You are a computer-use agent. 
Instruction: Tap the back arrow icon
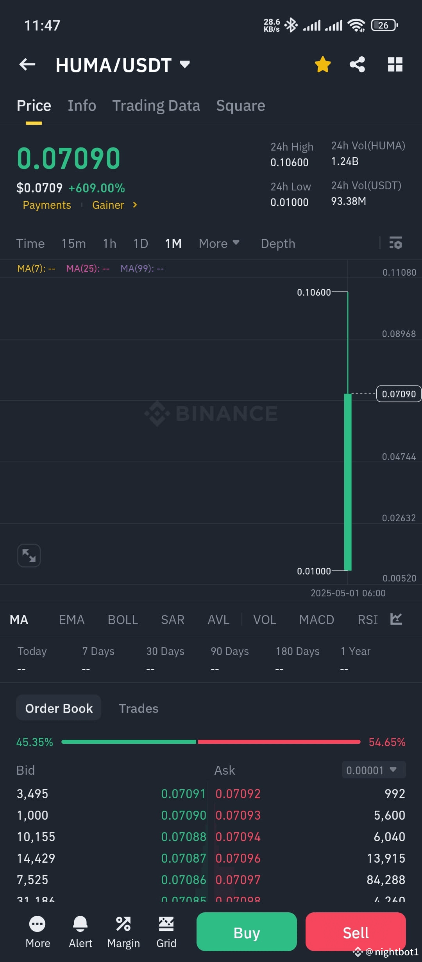(x=27, y=65)
